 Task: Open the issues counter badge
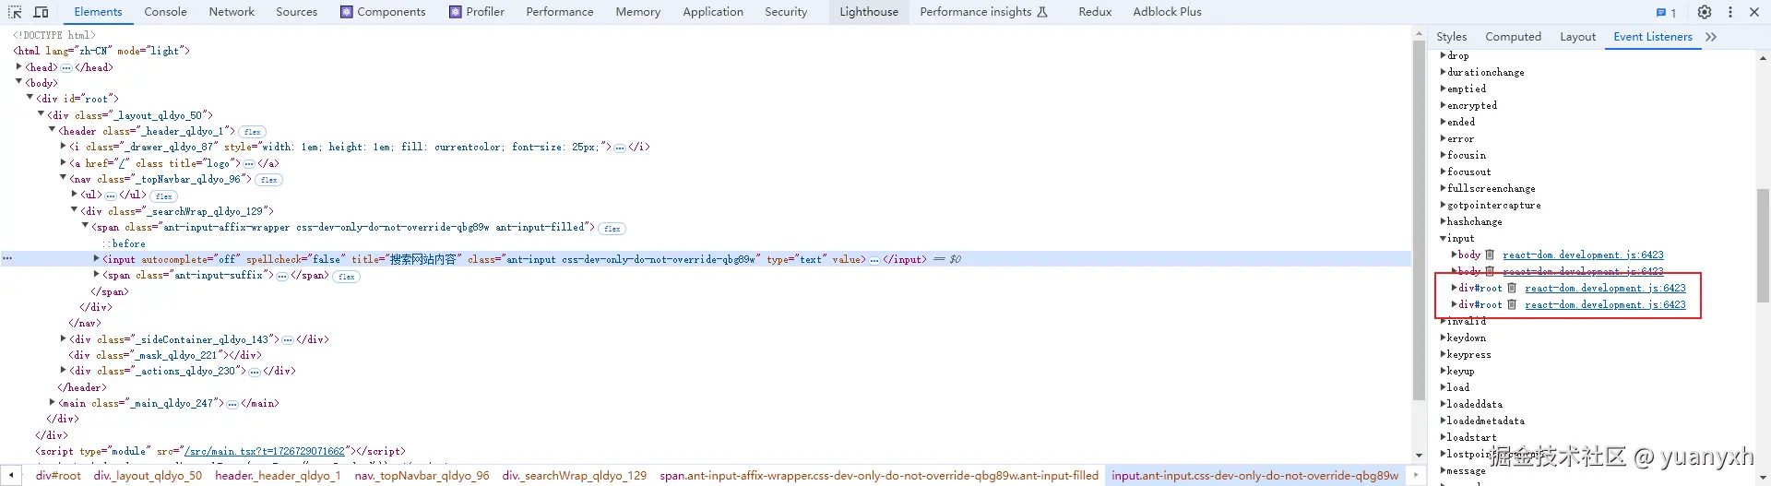pos(1666,13)
